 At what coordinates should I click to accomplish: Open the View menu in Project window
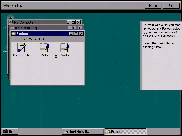point(32,39)
